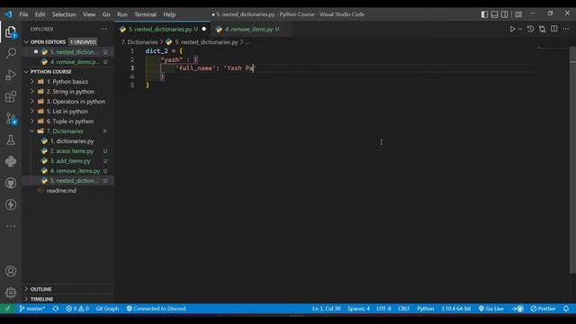Open the GitHub view in activity bar
The image size is (576, 324).
pos(11,183)
